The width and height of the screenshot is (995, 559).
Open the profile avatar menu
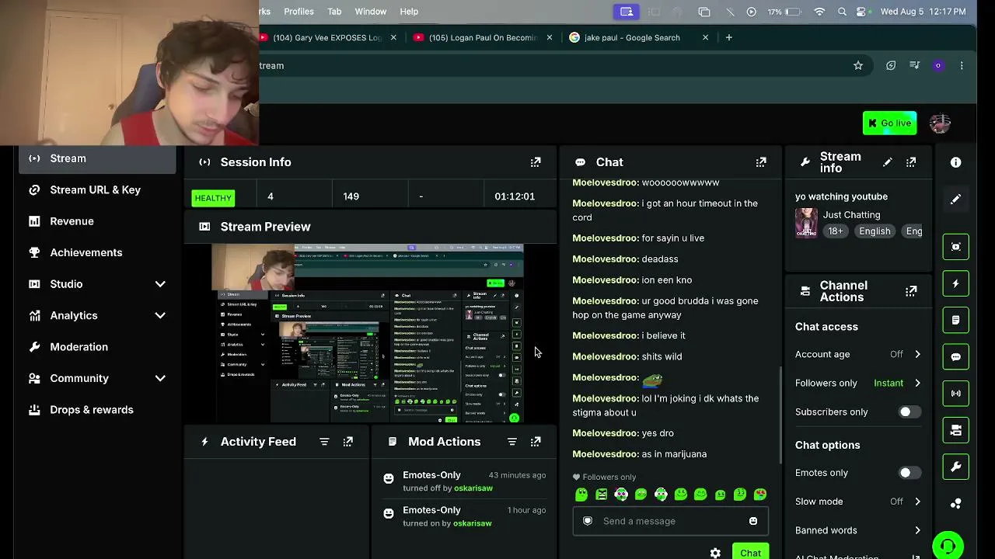tap(940, 123)
